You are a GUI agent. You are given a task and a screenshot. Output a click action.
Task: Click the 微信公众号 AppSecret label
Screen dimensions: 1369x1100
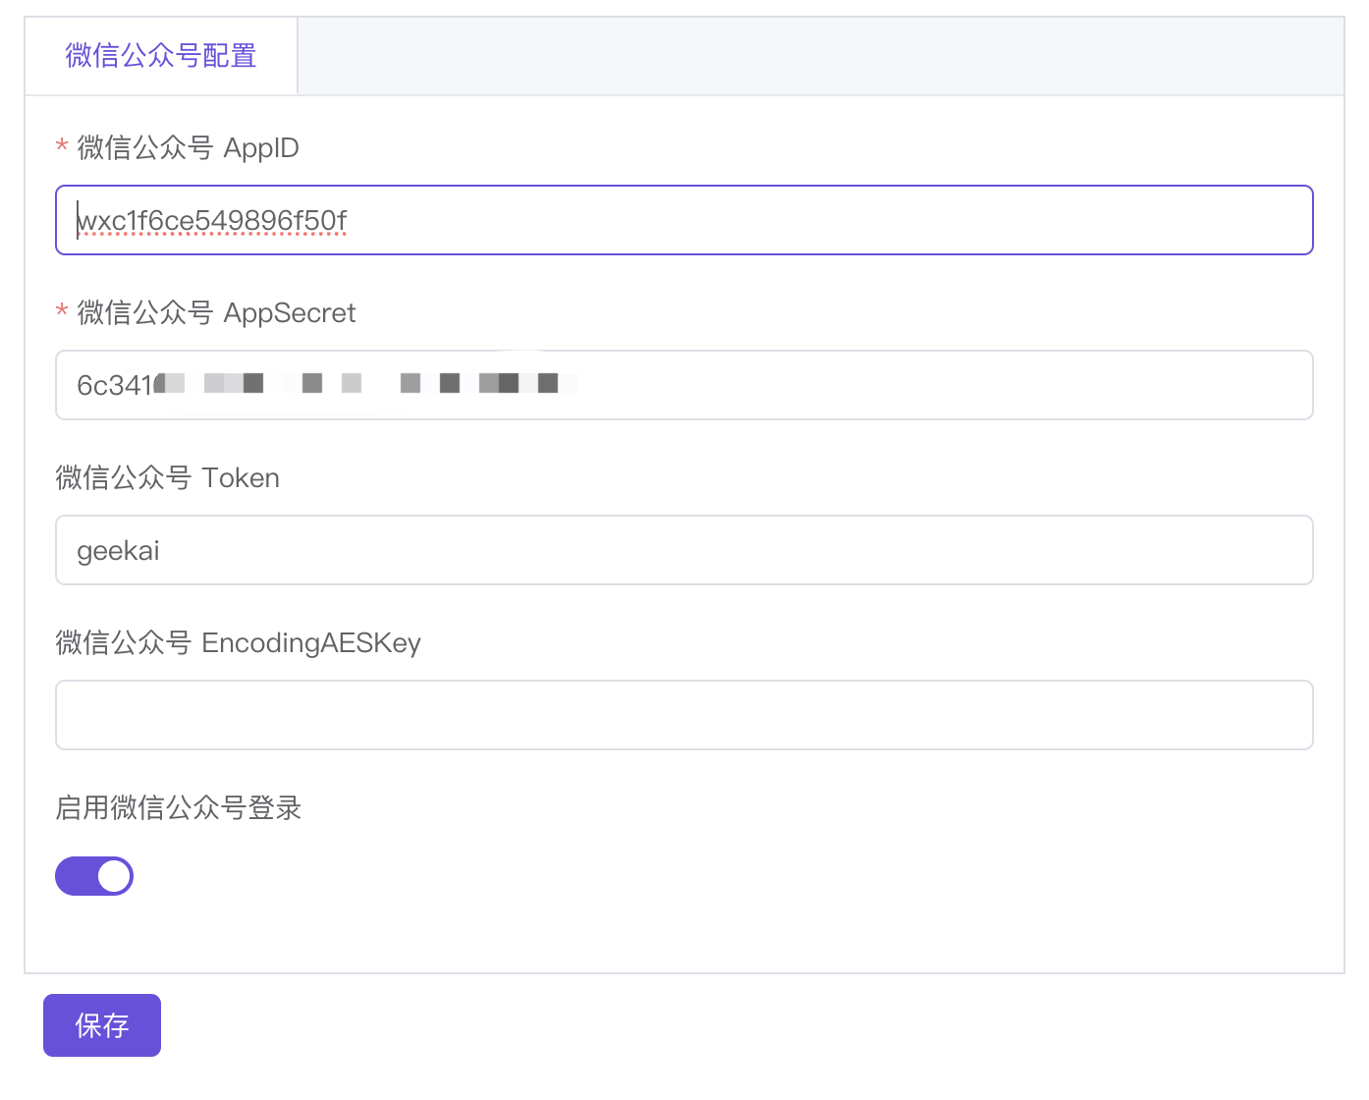click(x=214, y=312)
